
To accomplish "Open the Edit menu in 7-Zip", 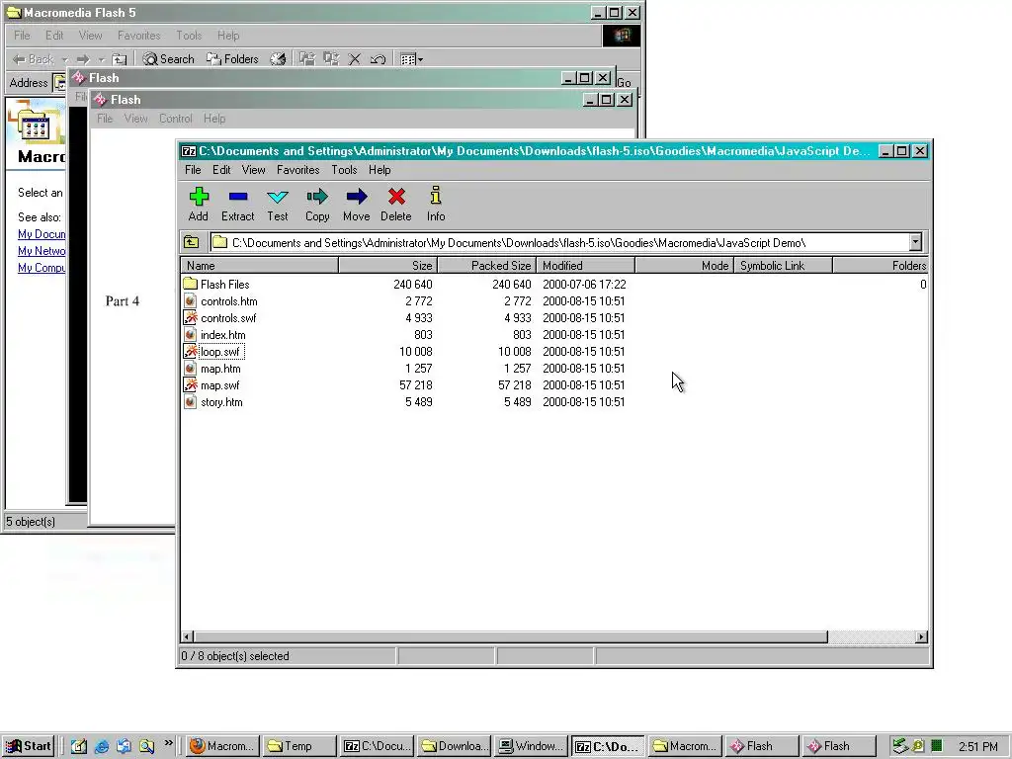I will (221, 170).
